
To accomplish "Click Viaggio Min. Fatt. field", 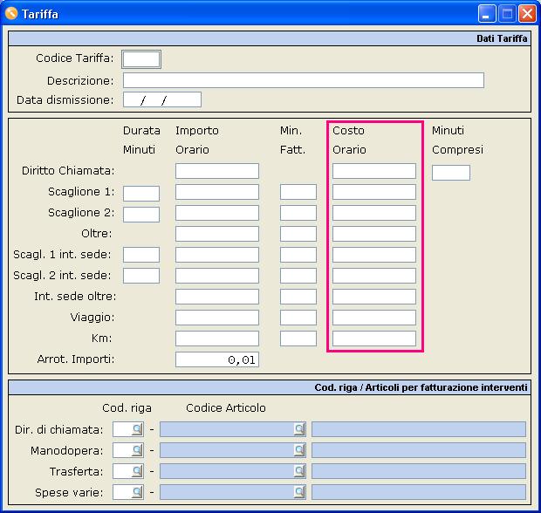I will 298,318.
